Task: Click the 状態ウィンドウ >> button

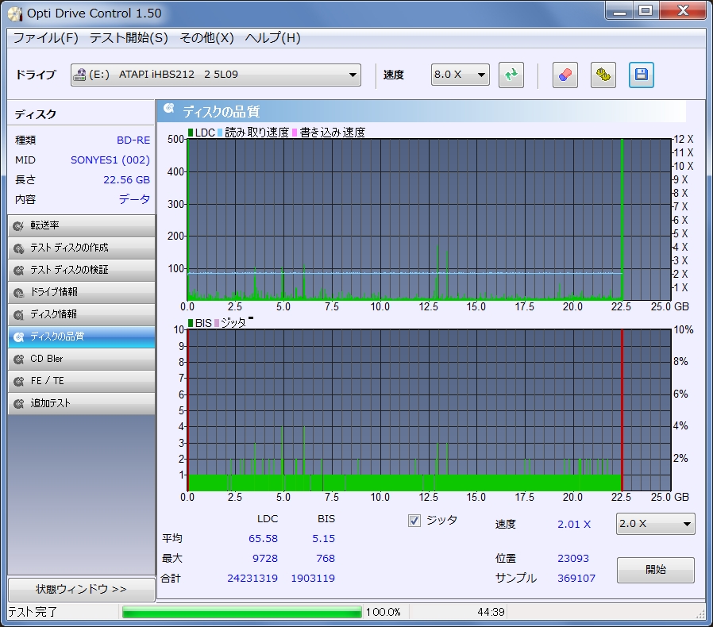Action: coord(81,590)
